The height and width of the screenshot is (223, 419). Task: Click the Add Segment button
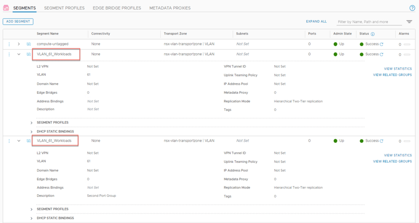click(x=18, y=21)
